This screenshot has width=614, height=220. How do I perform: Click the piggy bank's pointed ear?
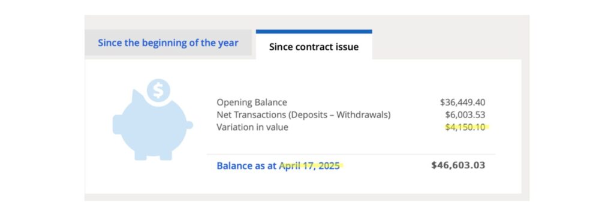pos(137,97)
